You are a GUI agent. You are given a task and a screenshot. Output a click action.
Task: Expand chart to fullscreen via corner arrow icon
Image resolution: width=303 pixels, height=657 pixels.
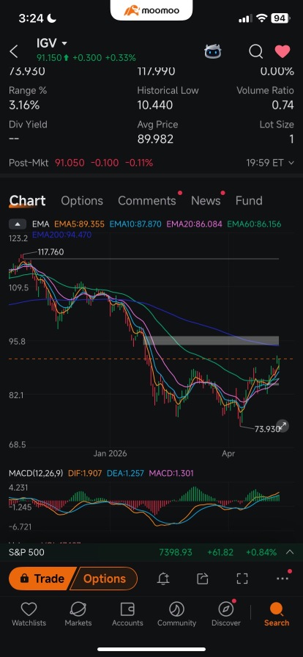(283, 426)
